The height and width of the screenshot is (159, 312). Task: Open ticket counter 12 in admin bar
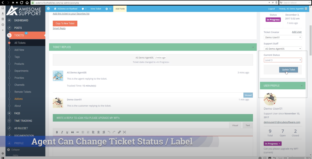[x=109, y=9]
